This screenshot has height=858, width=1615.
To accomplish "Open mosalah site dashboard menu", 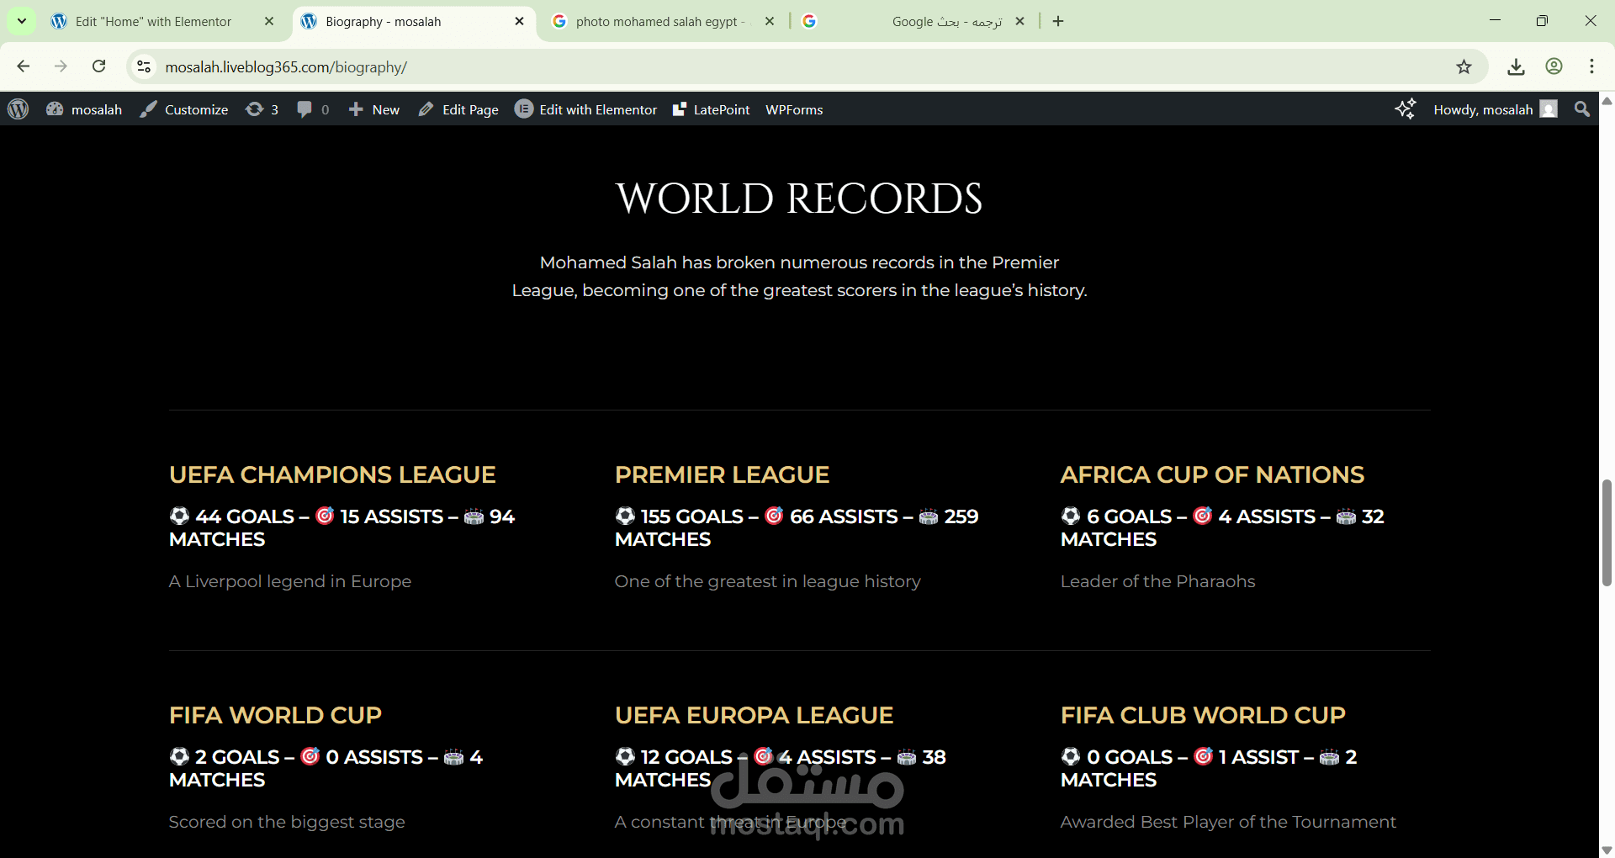I will pyautogui.click(x=84, y=109).
